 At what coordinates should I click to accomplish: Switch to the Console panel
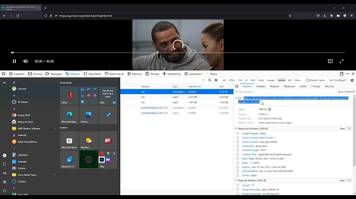click(35, 74)
